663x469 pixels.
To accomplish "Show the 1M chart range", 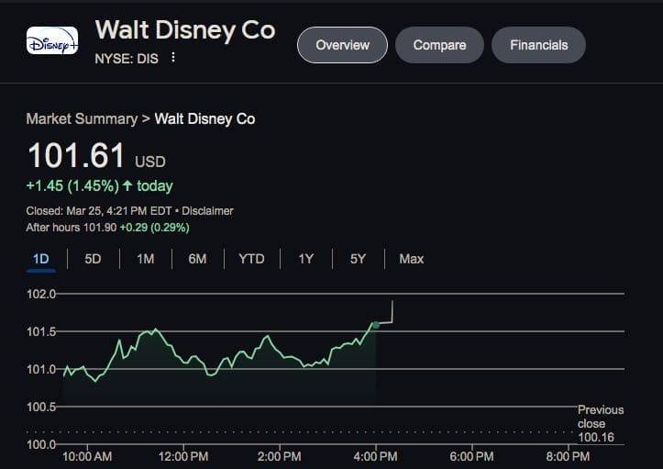I will click(x=145, y=259).
